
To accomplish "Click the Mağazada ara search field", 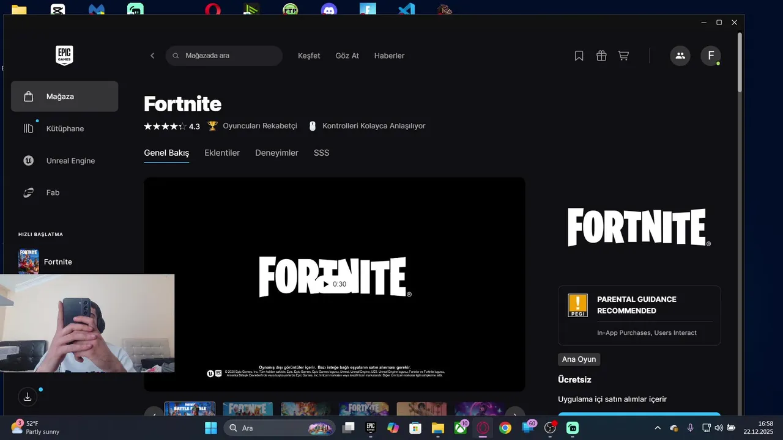I will [224, 56].
